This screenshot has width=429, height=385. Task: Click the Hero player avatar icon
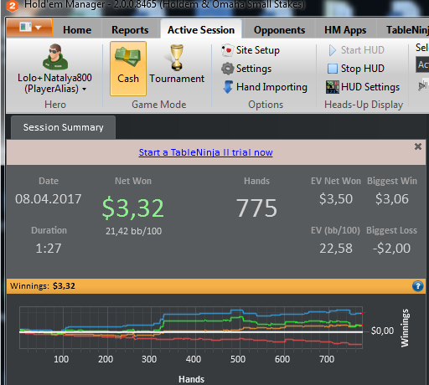tap(55, 57)
